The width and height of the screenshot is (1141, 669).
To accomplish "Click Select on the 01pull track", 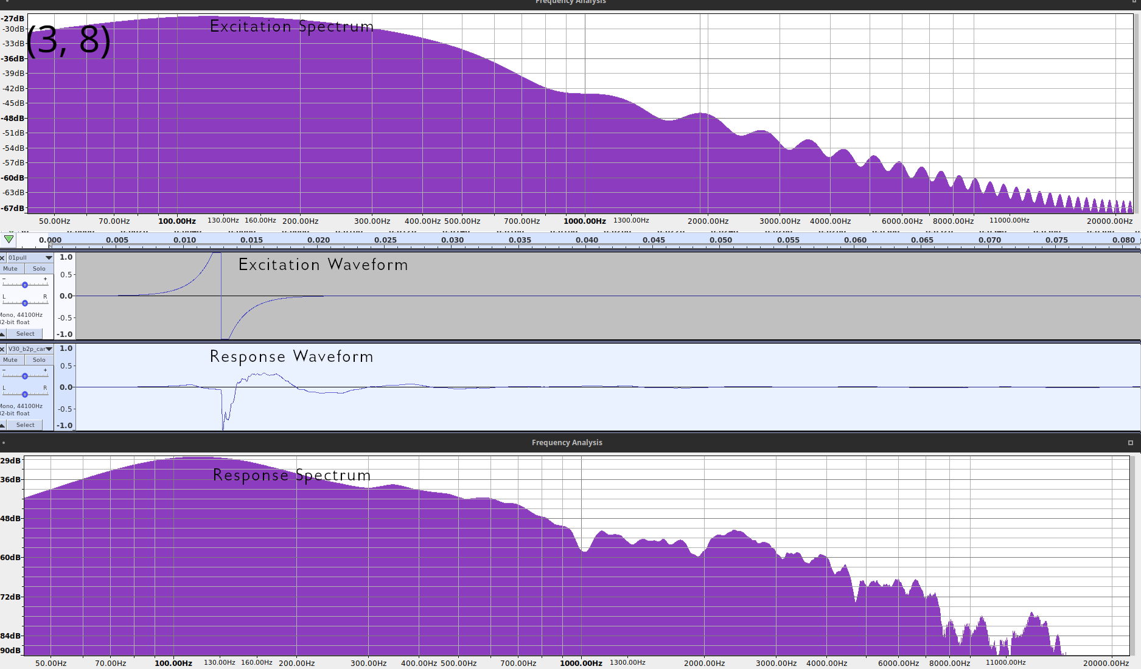I will coord(26,334).
